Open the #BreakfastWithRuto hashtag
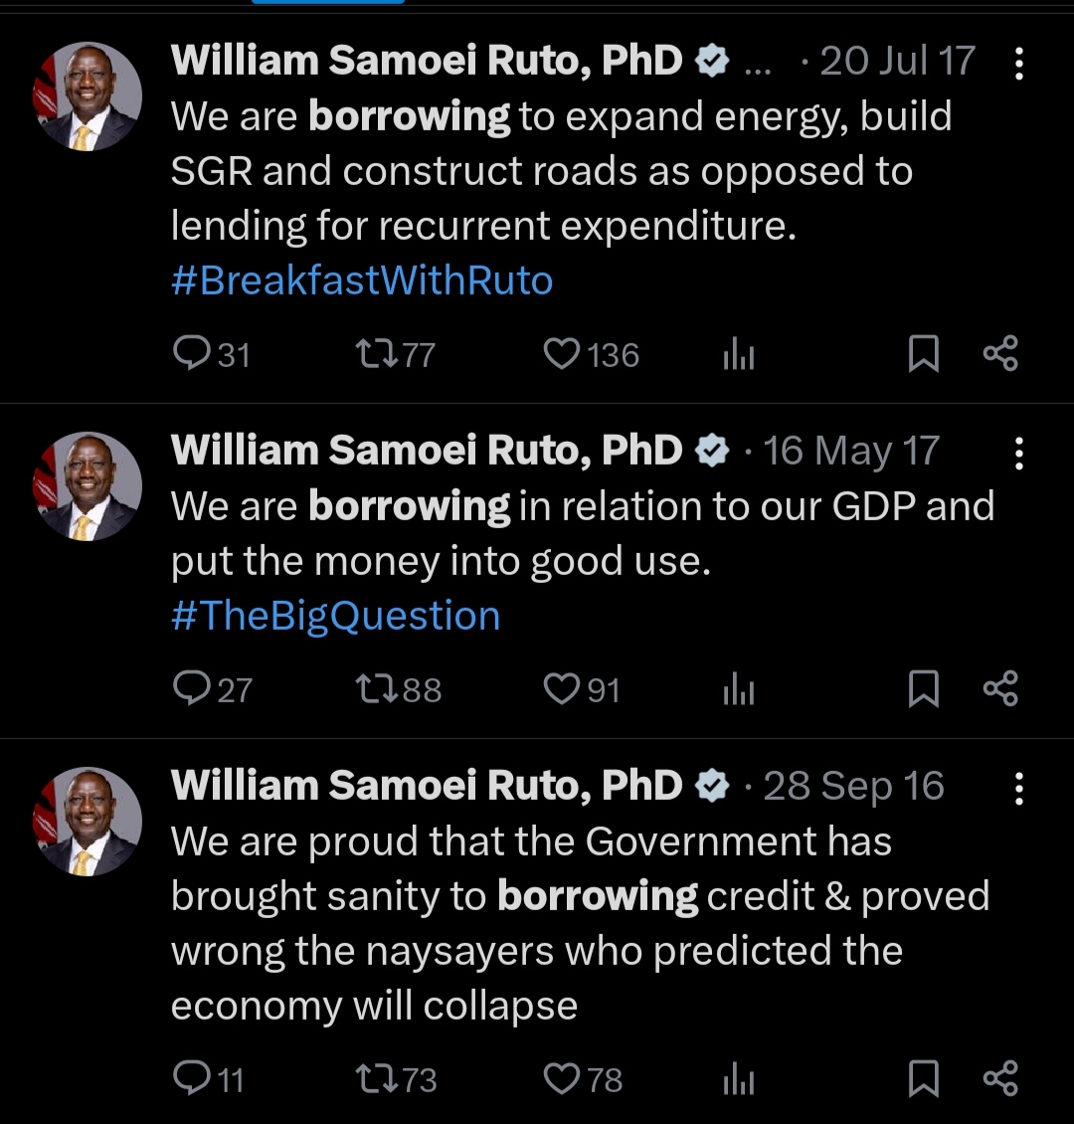The image size is (1074, 1124). click(362, 281)
